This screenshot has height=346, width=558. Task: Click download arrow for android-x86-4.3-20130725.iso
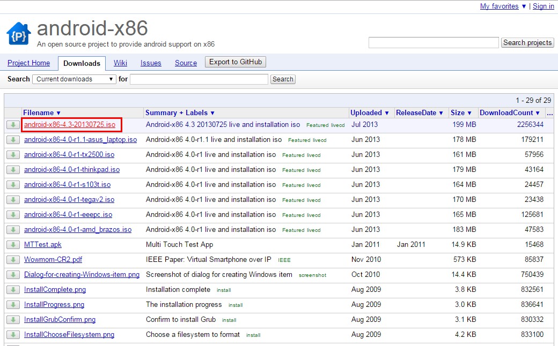[13, 125]
